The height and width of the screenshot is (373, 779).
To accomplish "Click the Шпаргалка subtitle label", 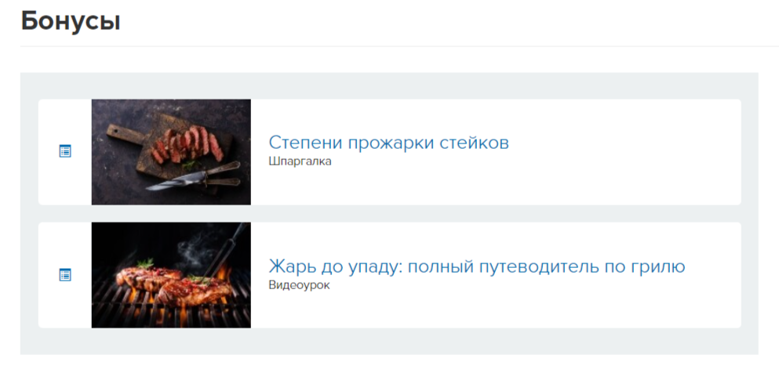I will tap(300, 161).
